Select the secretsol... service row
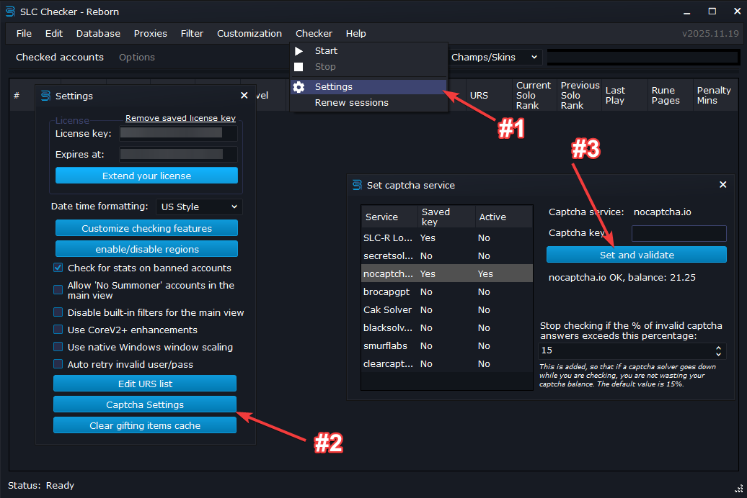The height and width of the screenshot is (498, 747). (447, 256)
